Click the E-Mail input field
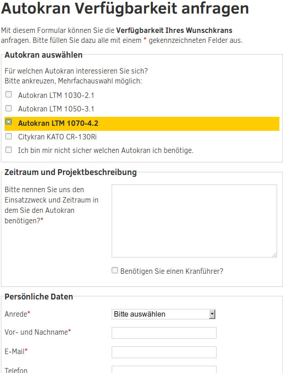This screenshot has width=283, height=373. [x=164, y=352]
